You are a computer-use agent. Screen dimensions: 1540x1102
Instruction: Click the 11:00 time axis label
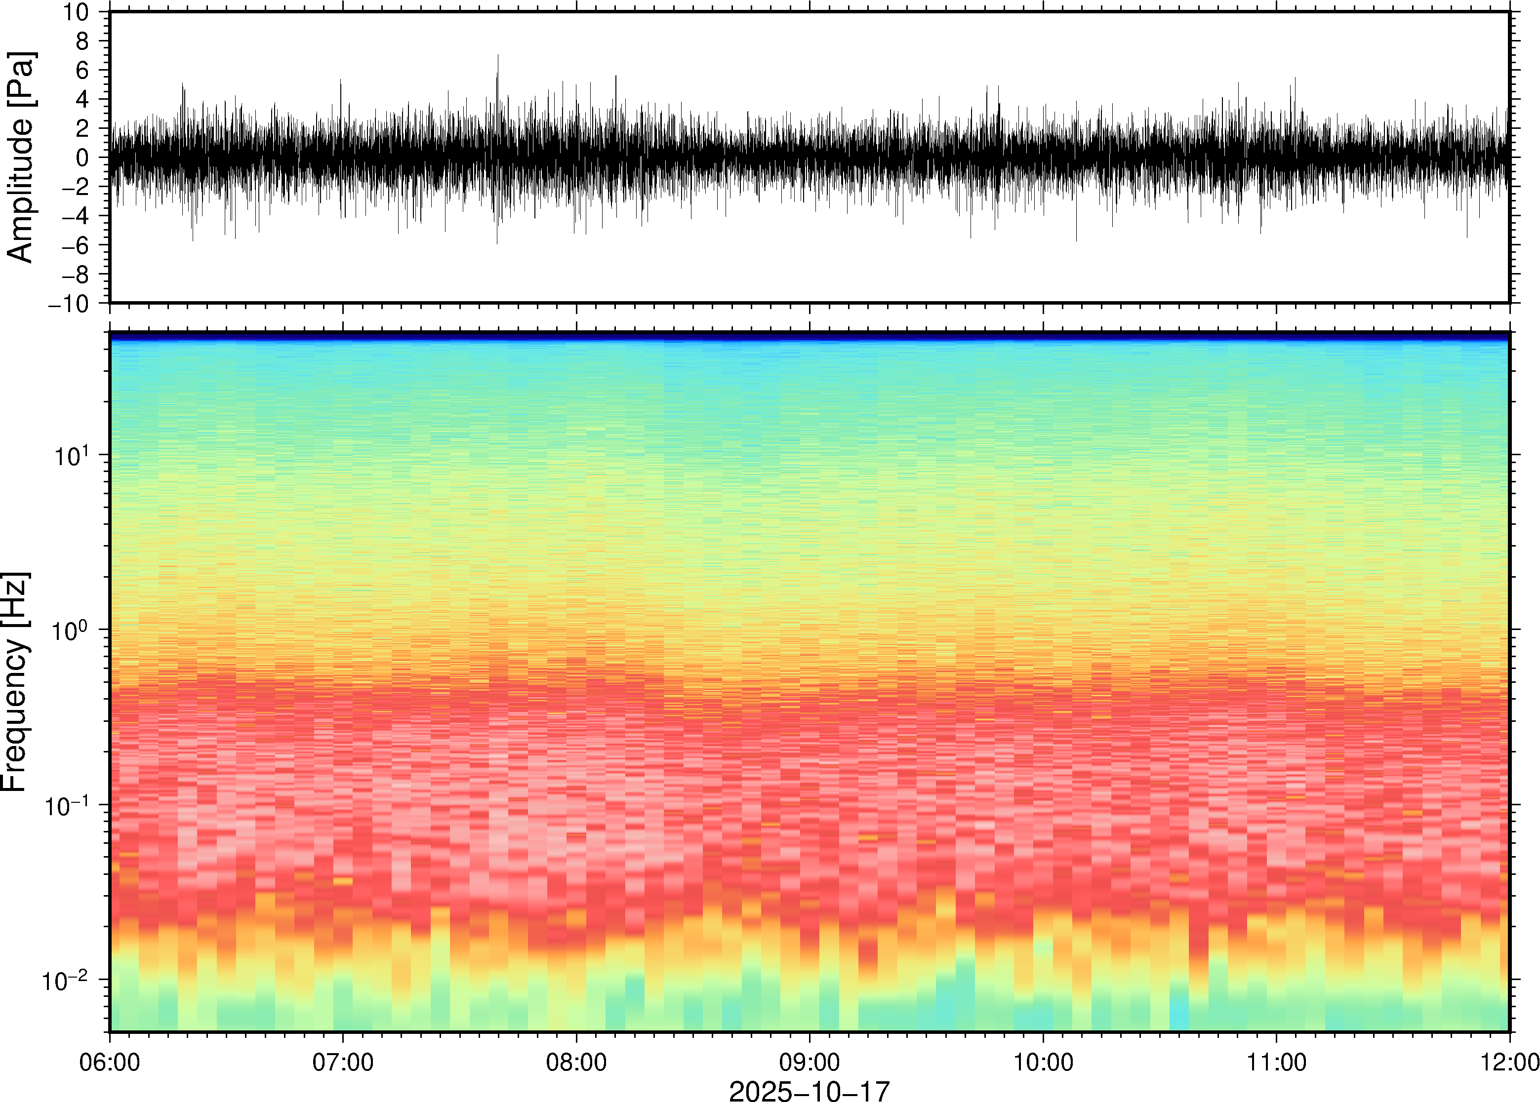pyautogui.click(x=1276, y=1062)
